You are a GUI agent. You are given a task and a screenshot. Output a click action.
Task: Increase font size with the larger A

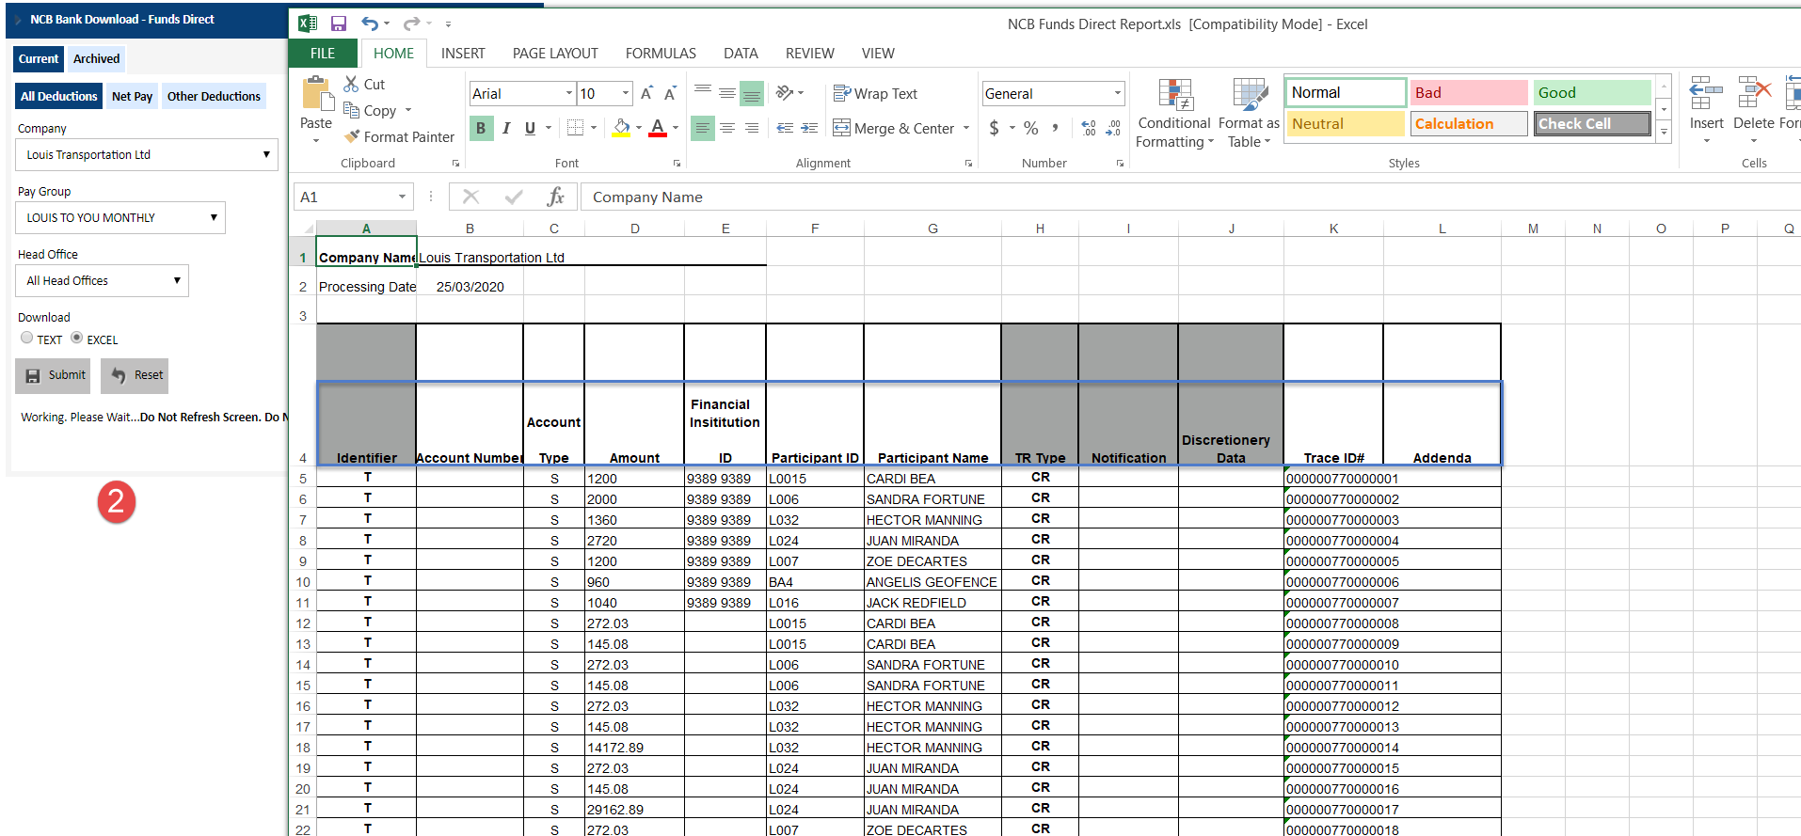click(646, 93)
